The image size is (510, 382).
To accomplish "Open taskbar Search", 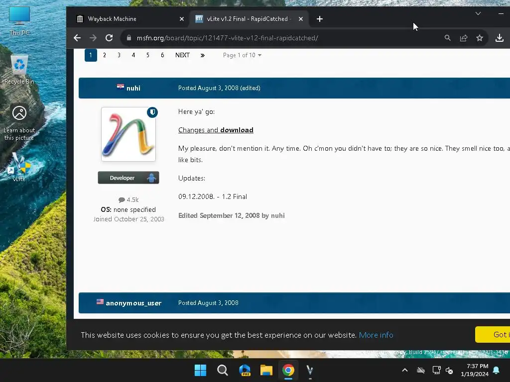I will click(x=223, y=370).
